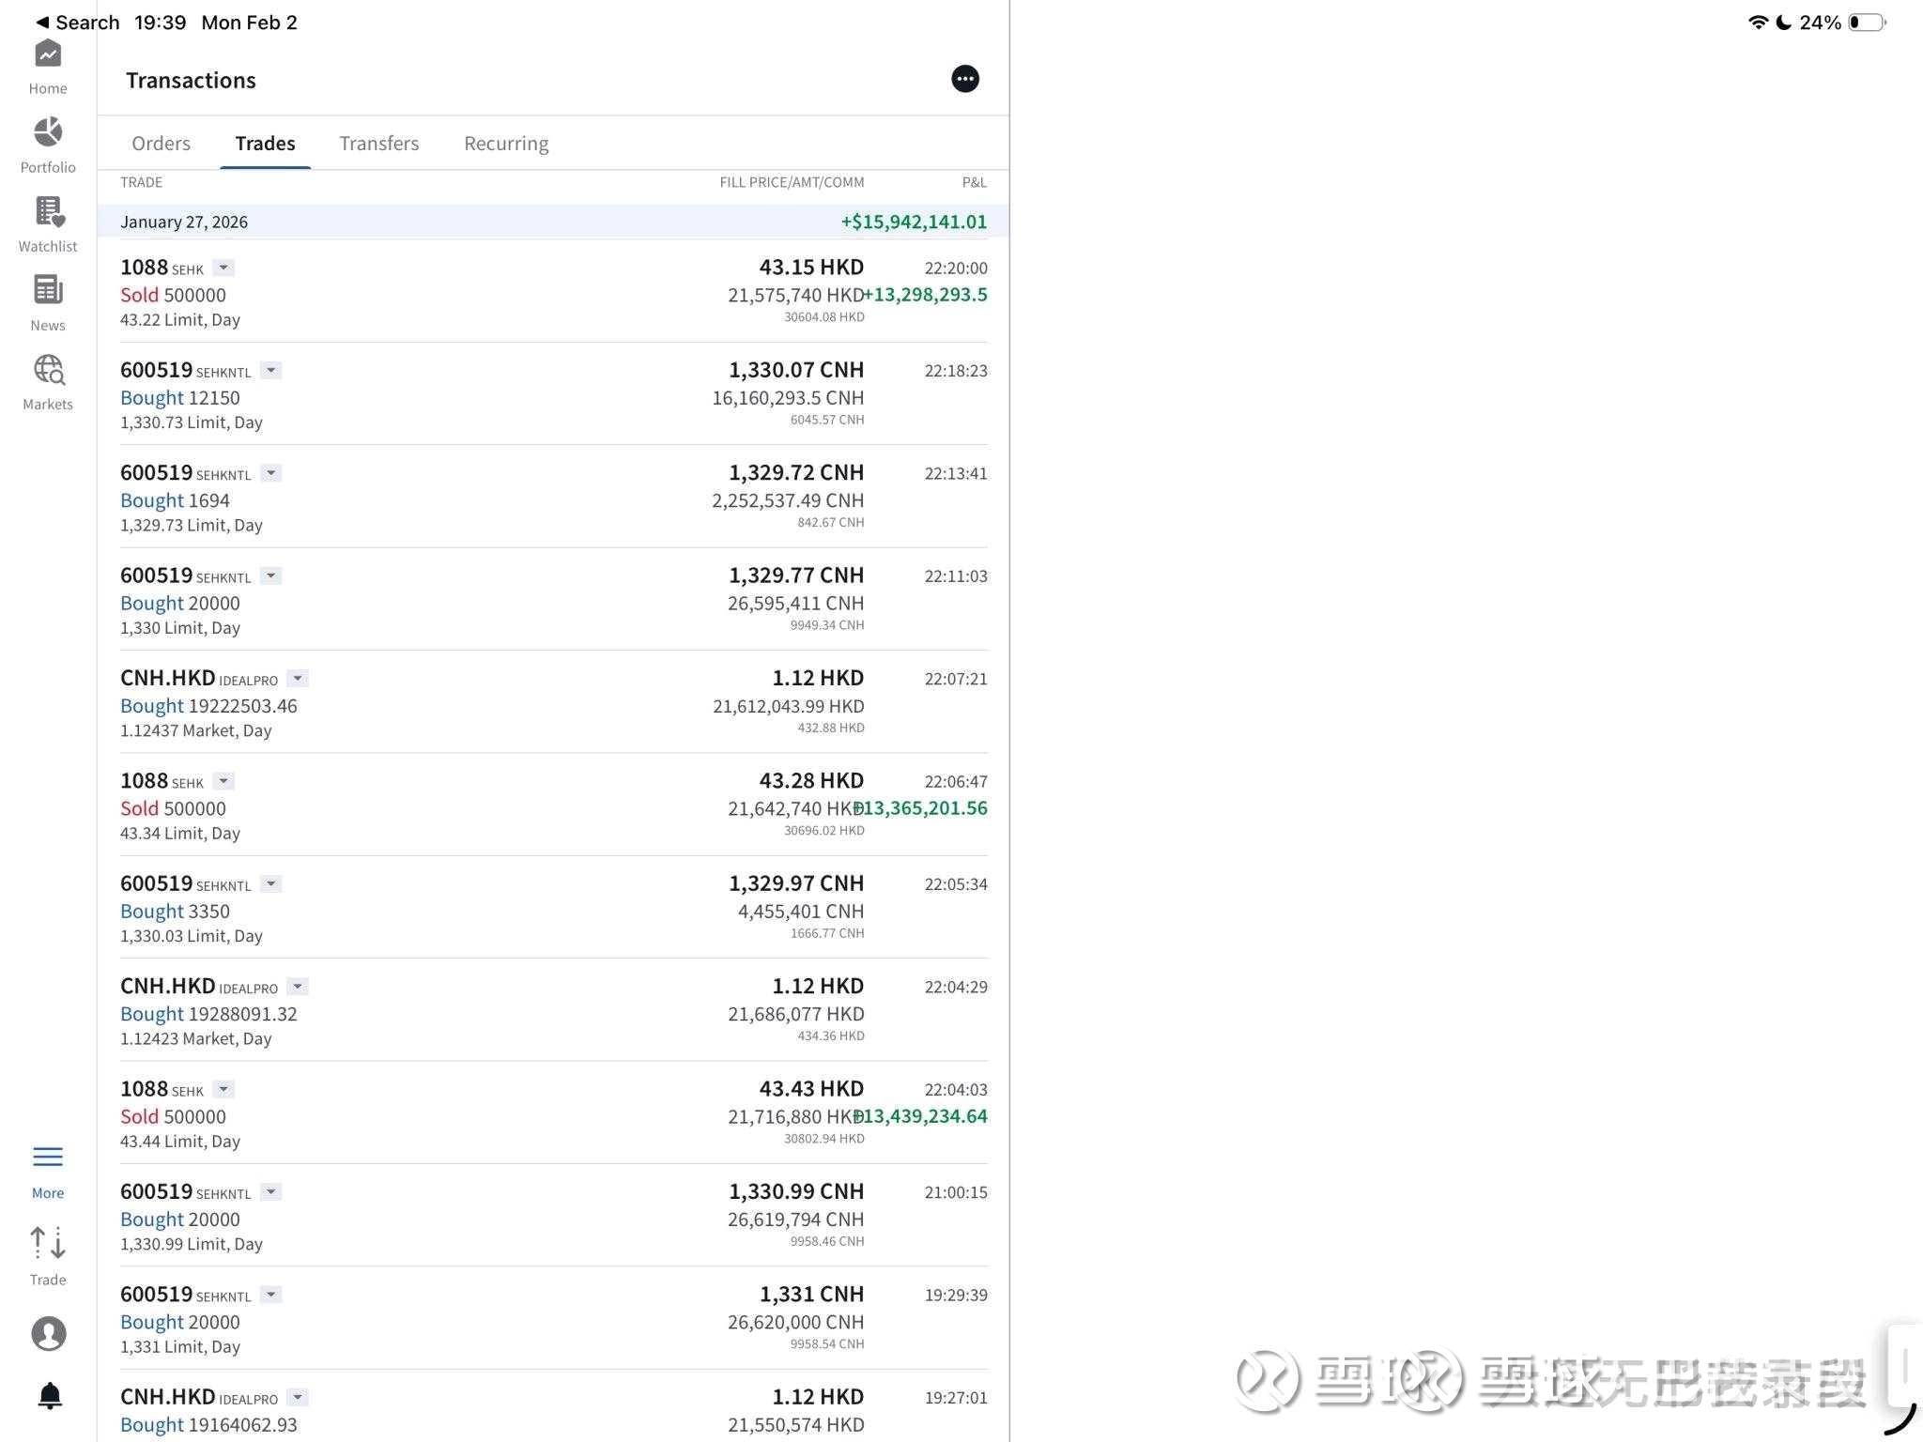Open dropdown for 1088 trade at 22:04:03

point(223,1090)
